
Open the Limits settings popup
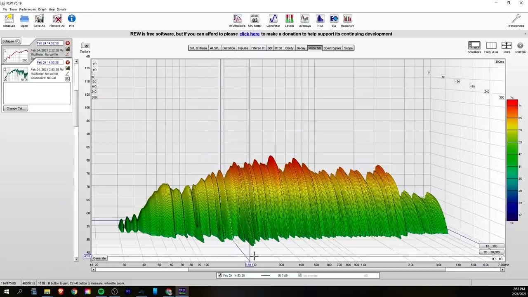point(506,46)
